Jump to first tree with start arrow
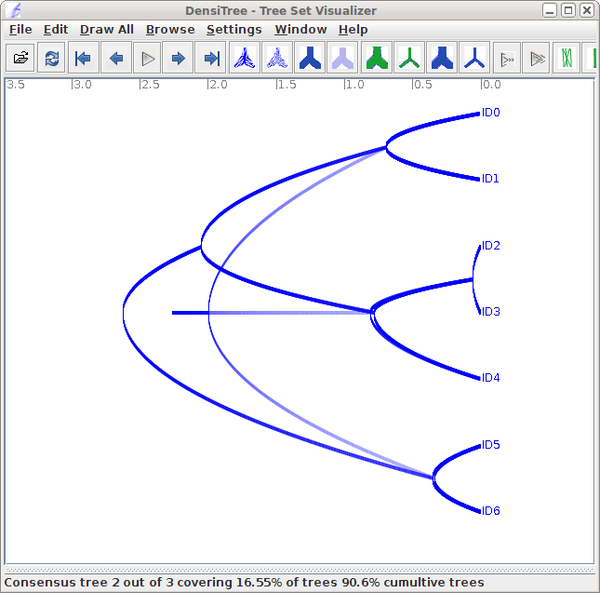This screenshot has width=600, height=593. (83, 59)
